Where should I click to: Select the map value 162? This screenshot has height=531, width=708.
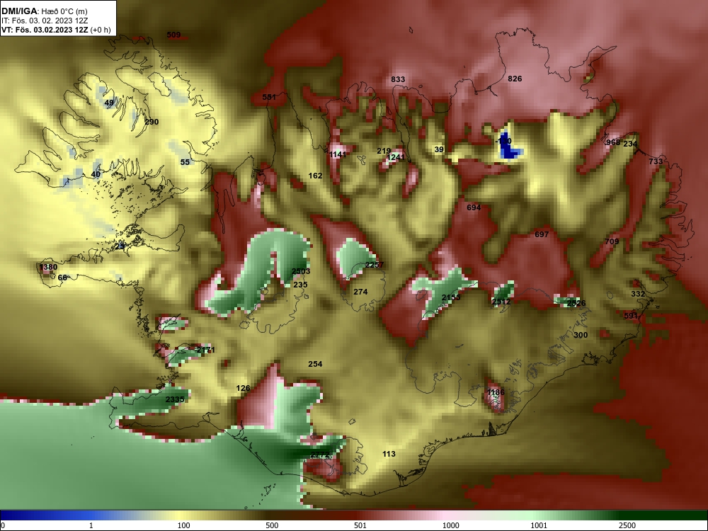coord(315,176)
